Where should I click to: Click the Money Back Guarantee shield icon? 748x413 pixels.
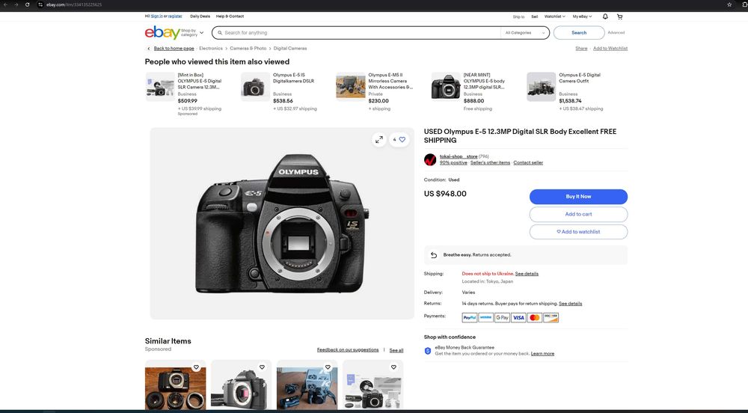point(428,351)
